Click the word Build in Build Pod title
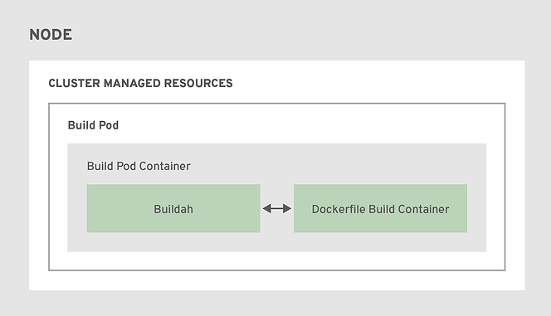 click(x=79, y=125)
